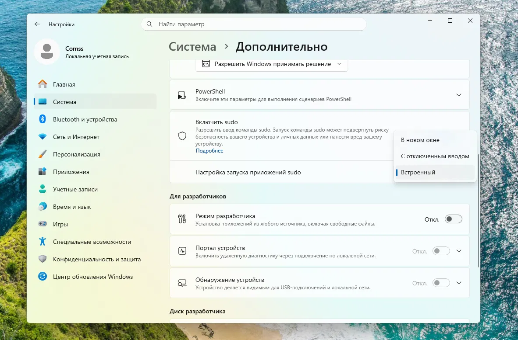
Task: Click the PowerShell row icon
Action: pos(182,95)
